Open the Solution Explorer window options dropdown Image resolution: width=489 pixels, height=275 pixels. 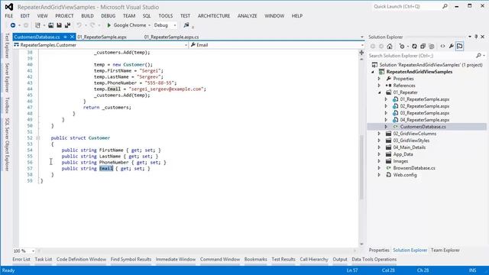[470, 37]
